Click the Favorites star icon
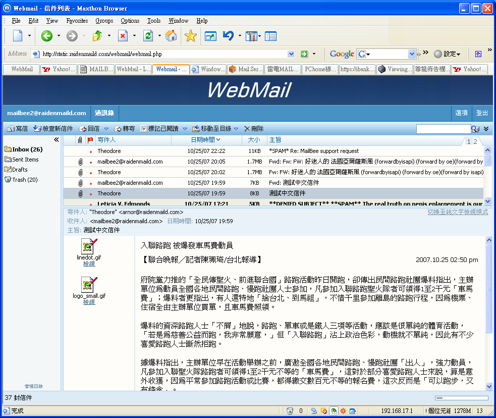This screenshot has height=418, width=496. pos(190,36)
